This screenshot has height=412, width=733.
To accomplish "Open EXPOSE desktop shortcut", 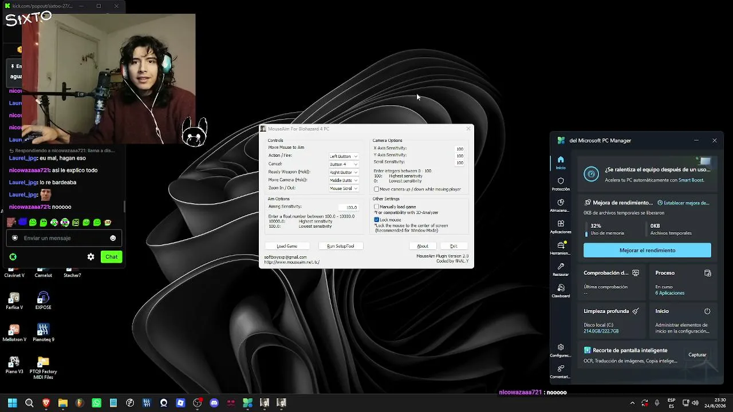I will [x=43, y=301].
